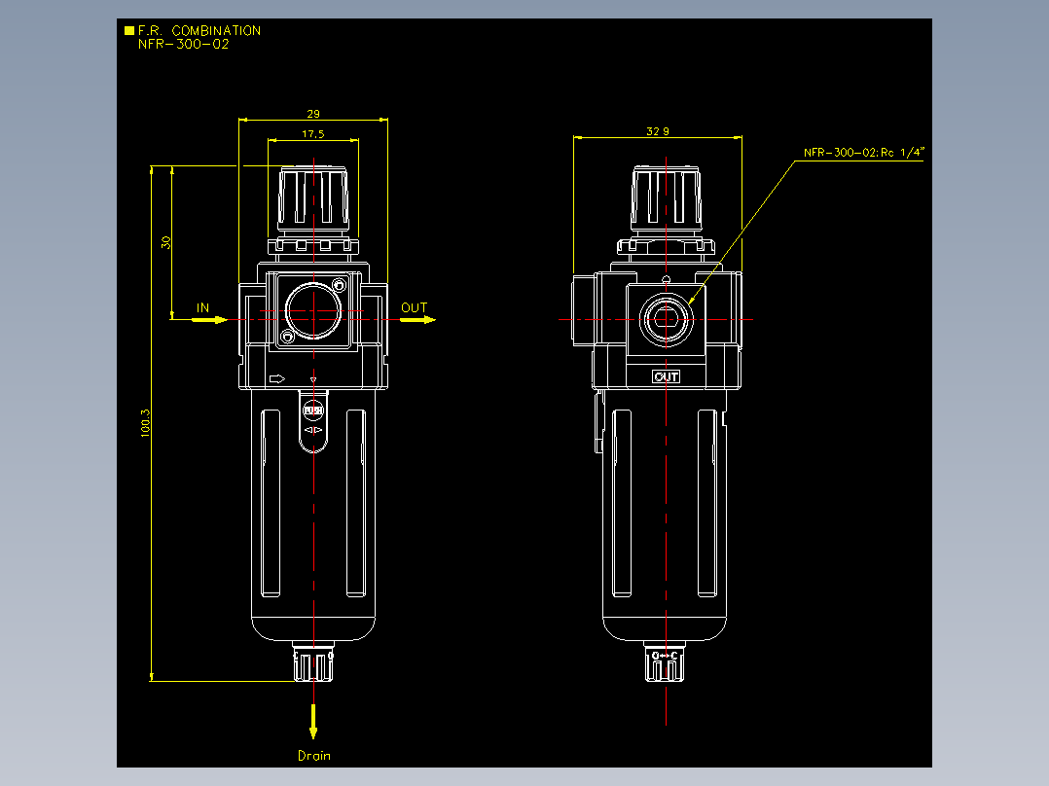
Task: Select the 'NFR-300-02' model label
Action: (x=183, y=44)
